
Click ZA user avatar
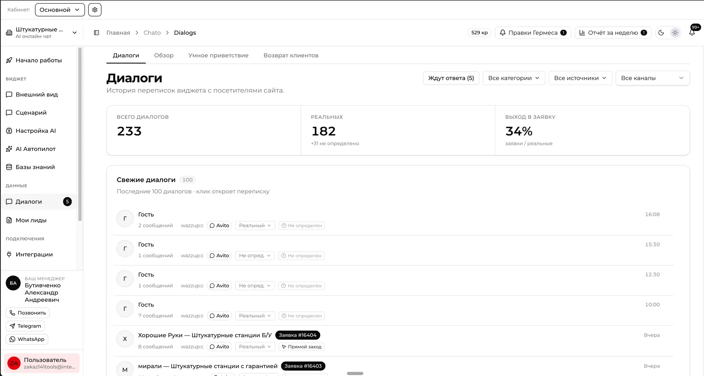point(14,363)
